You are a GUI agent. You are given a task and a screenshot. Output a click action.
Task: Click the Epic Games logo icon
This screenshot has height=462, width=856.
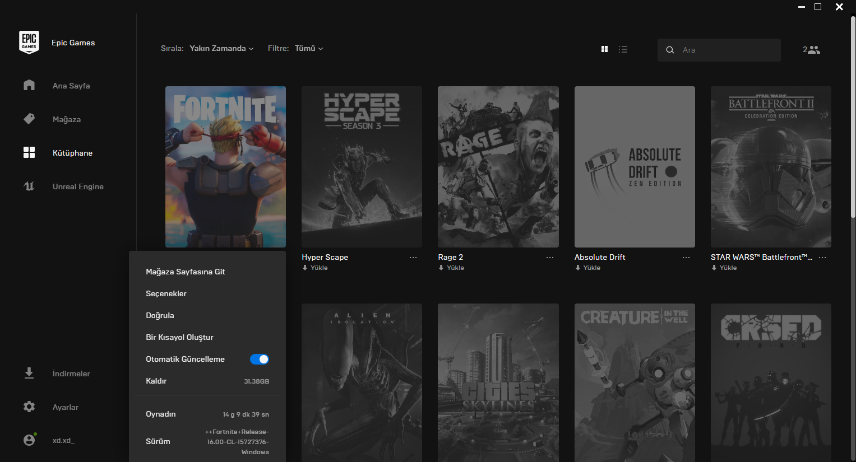29,42
